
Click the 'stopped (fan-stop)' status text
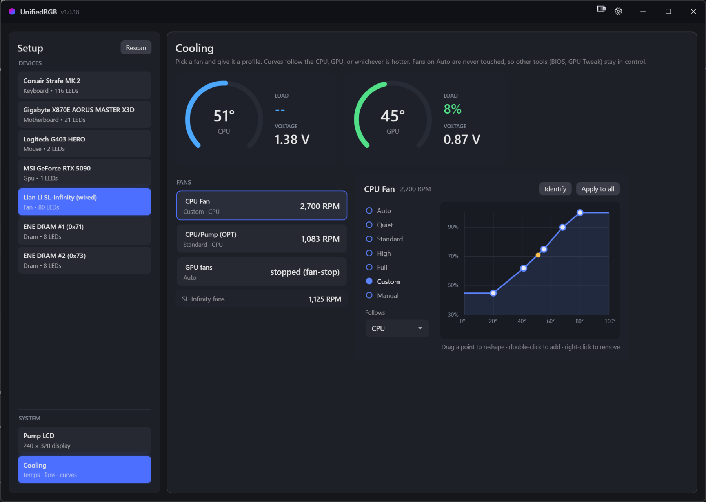(x=305, y=272)
